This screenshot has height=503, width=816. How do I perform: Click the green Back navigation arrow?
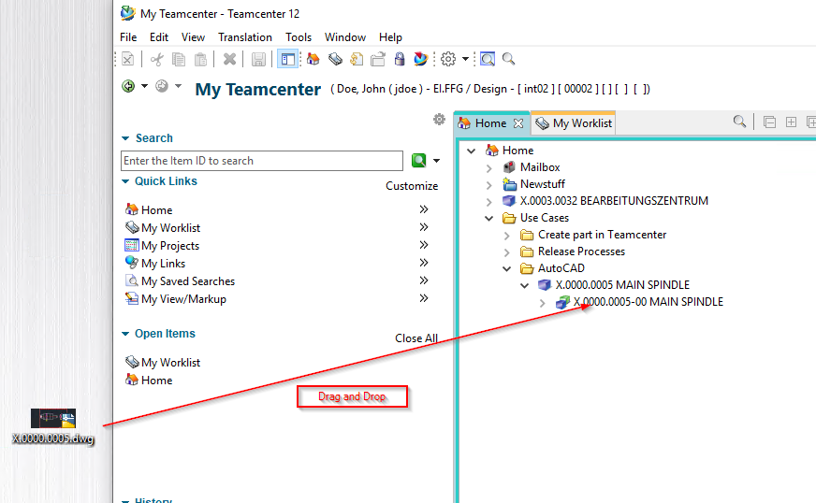tap(128, 86)
